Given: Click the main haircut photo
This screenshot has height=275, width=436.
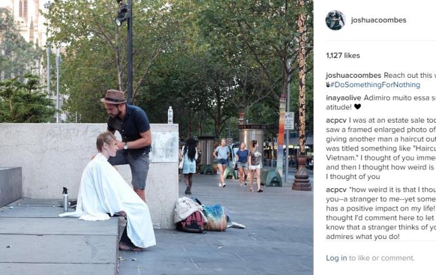Looking at the screenshot, I should click(157, 137).
